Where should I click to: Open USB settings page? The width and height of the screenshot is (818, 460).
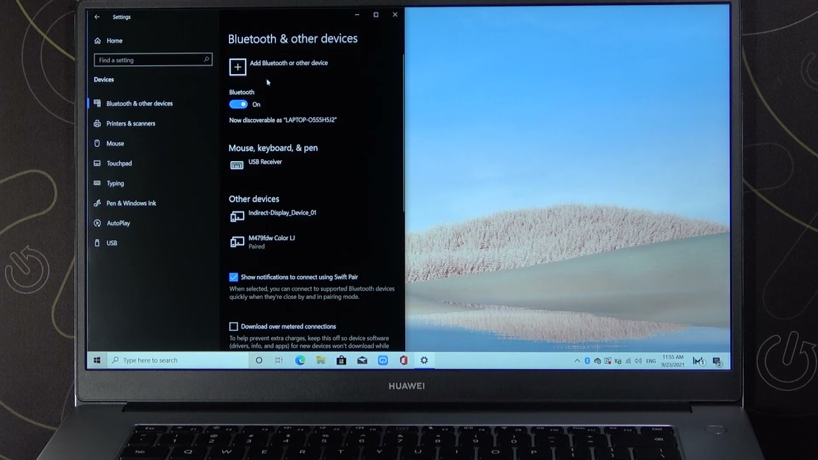[111, 243]
